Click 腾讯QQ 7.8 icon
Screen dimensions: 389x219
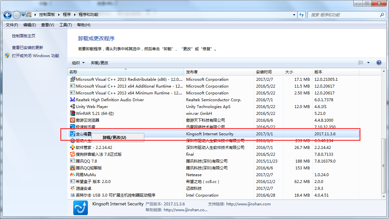tap(73, 161)
